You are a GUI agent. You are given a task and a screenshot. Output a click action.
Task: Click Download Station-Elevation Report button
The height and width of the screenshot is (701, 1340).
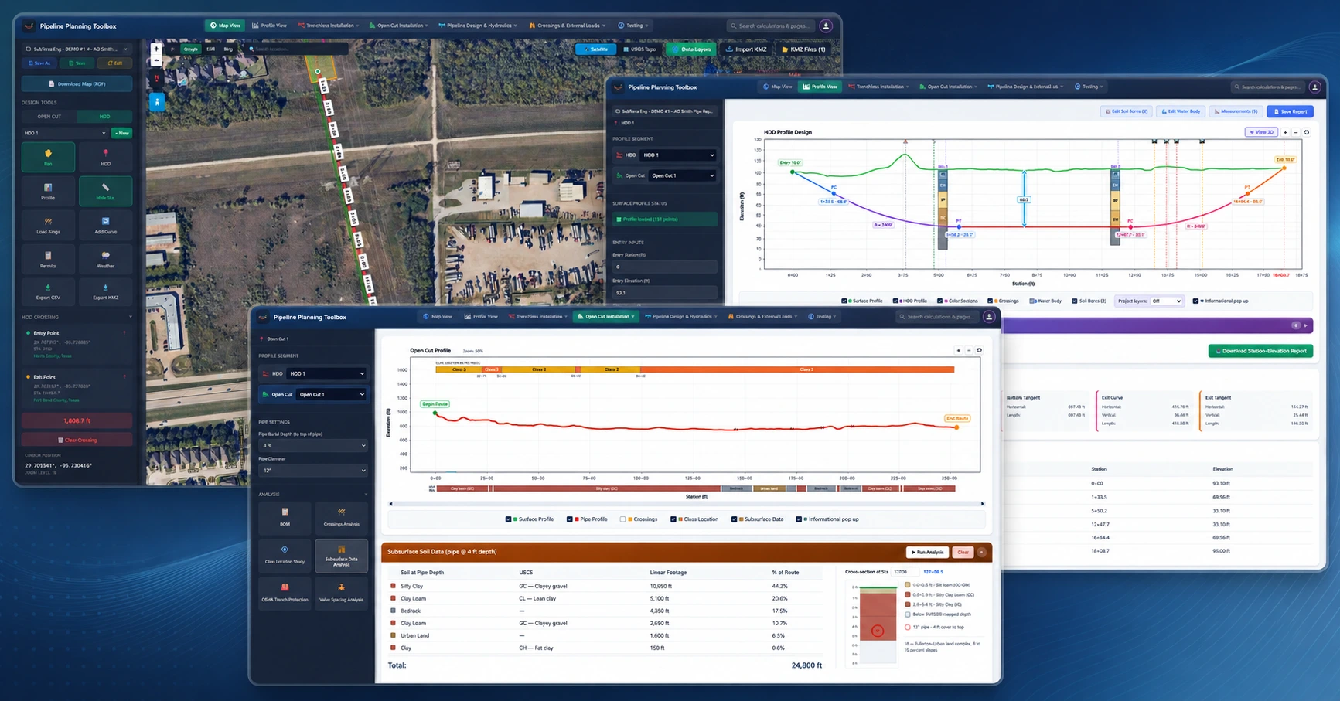click(1260, 351)
